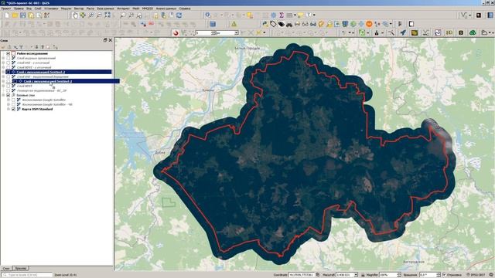Open the Проект menu
495x278 pixels.
click(6, 8)
